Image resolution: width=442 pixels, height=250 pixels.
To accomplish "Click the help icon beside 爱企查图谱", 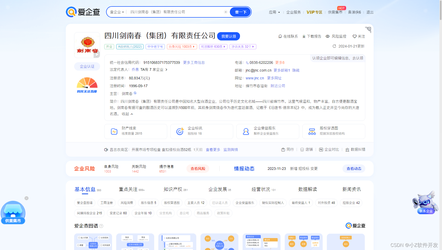I will pyautogui.click(x=101, y=226).
